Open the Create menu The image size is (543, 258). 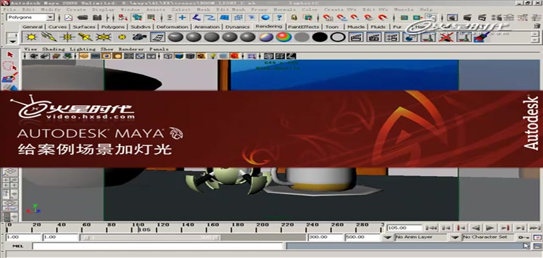[76, 10]
